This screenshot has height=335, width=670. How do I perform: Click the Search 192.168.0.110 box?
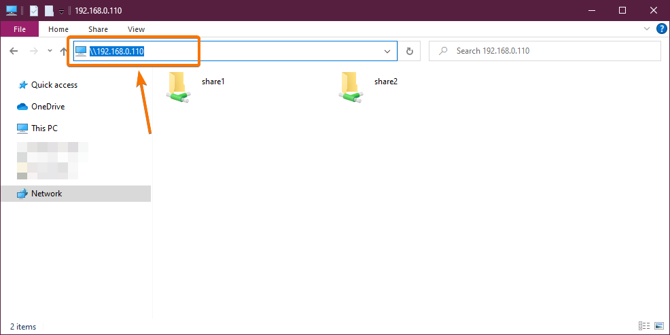tap(545, 51)
